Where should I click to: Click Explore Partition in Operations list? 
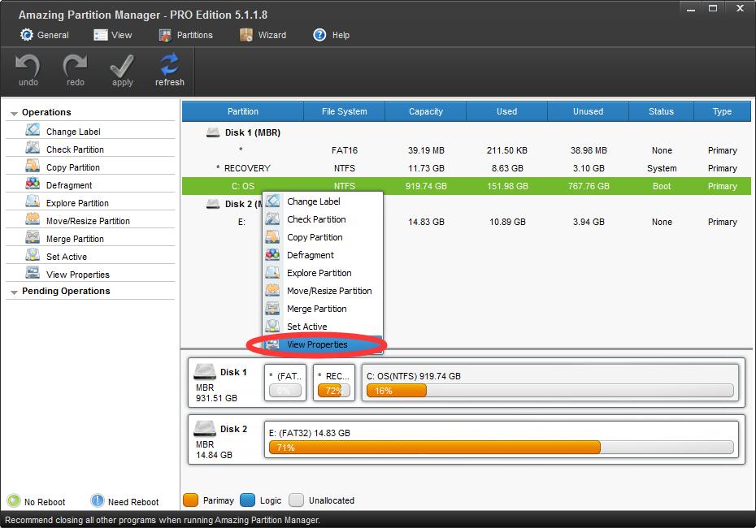coord(77,203)
